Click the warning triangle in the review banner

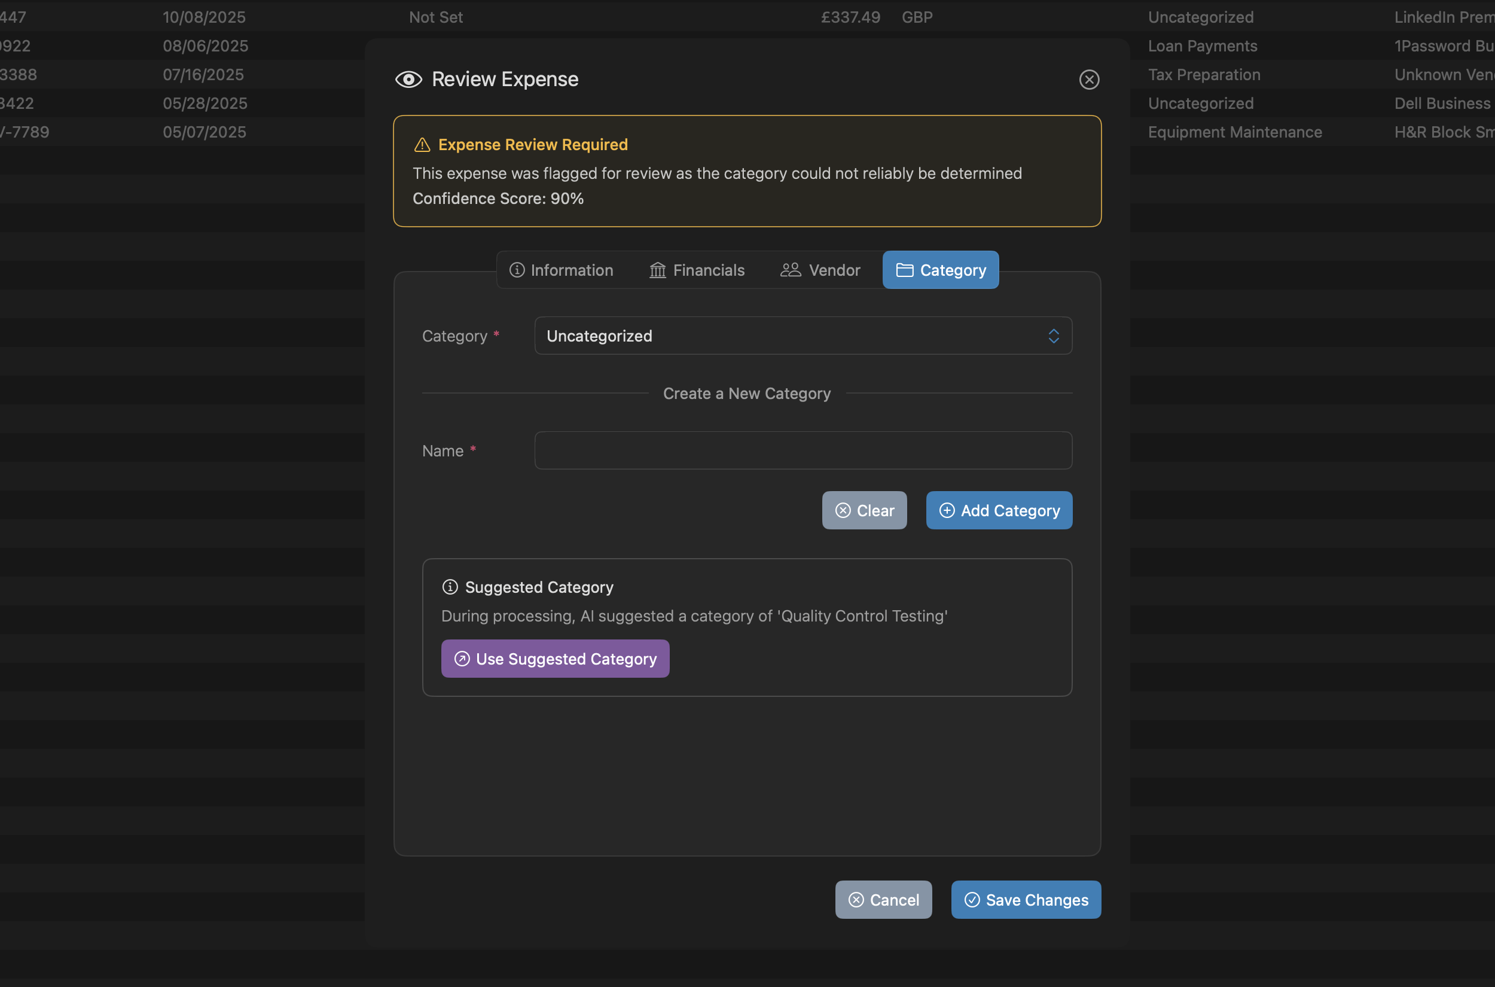pyautogui.click(x=423, y=144)
